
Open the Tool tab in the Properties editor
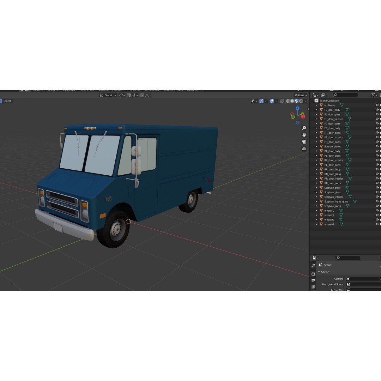click(313, 265)
